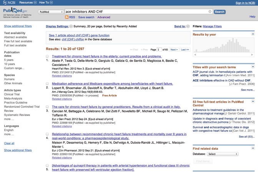Open the chif (CHF) gene function article link

[79, 35]
